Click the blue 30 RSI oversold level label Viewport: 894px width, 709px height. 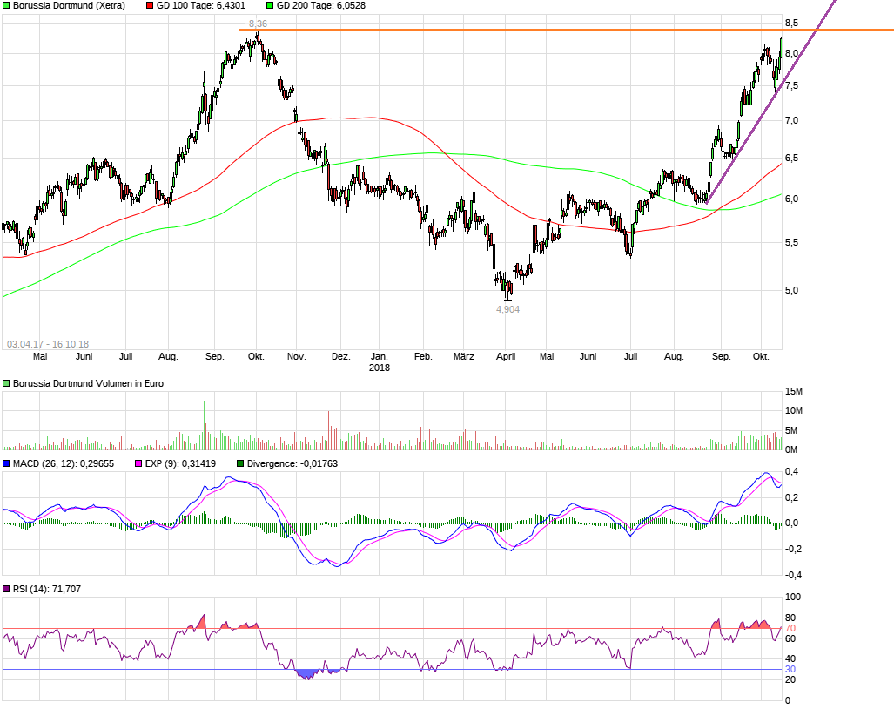790,670
